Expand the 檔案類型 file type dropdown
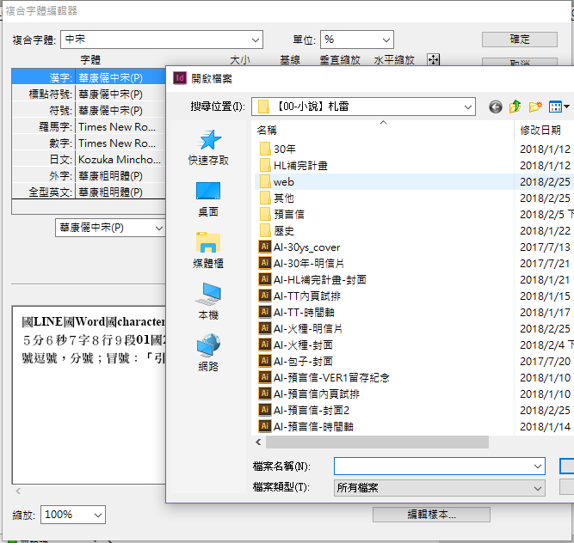Screen dimensions: 574x543 tap(537, 488)
